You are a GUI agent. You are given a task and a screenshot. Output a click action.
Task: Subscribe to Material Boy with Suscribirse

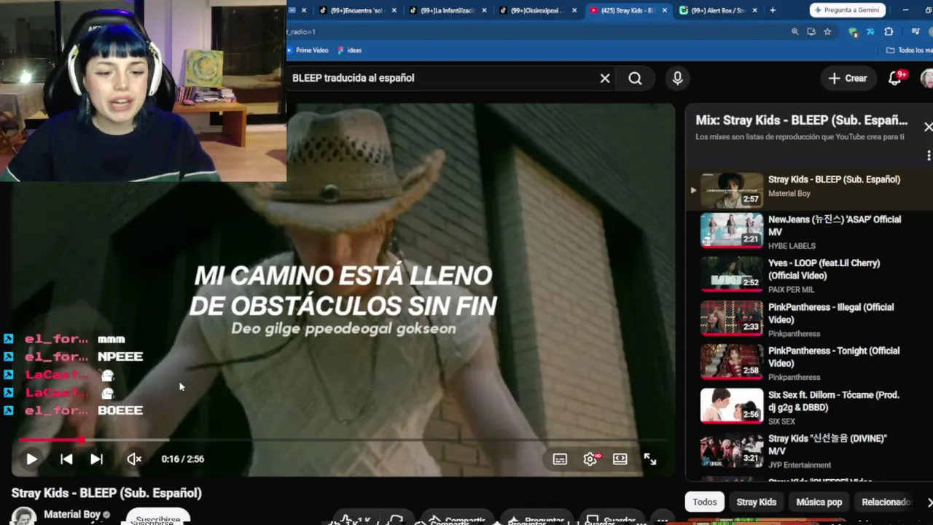pos(158,518)
